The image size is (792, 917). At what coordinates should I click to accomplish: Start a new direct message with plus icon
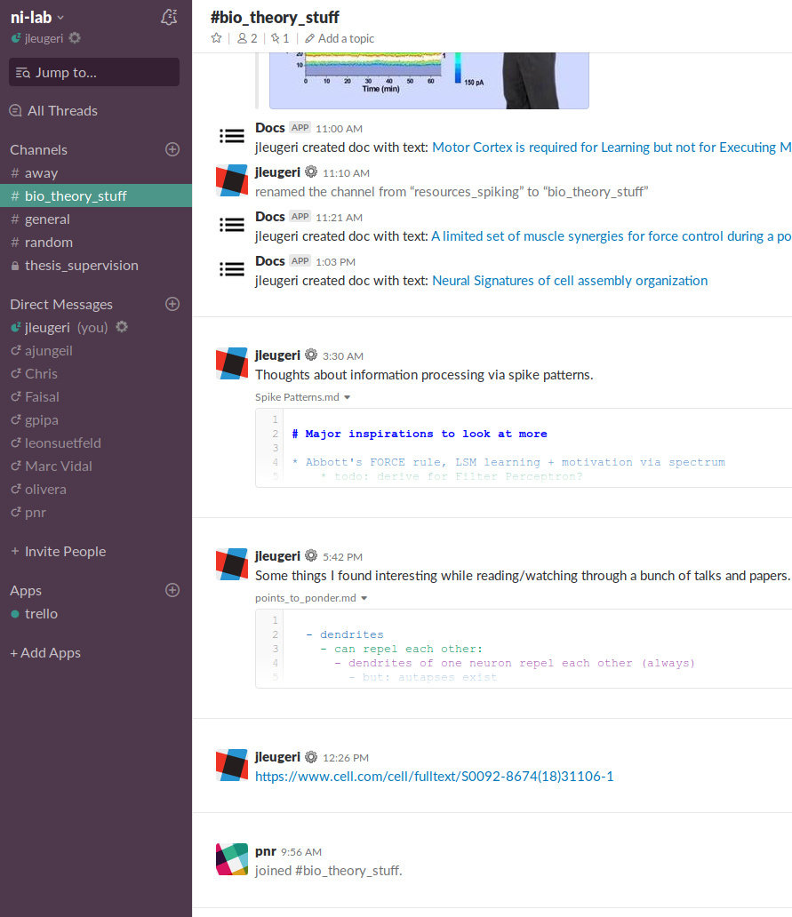pyautogui.click(x=172, y=304)
